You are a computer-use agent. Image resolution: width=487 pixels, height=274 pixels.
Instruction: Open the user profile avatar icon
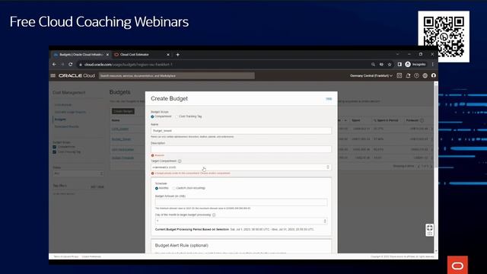coord(434,75)
